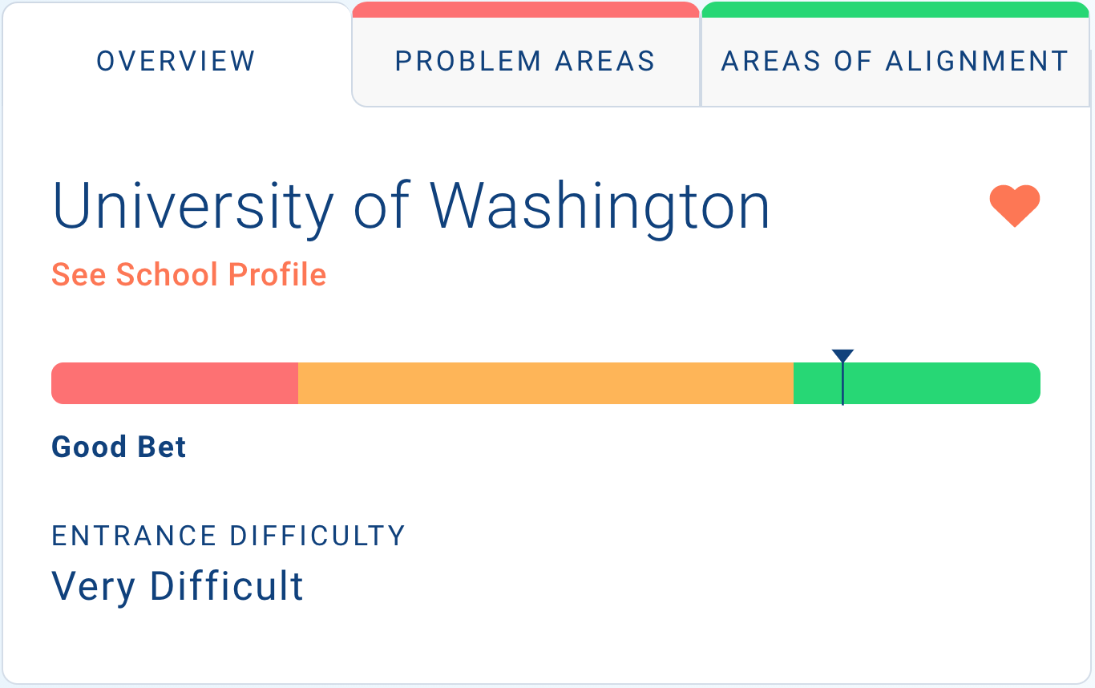Click the triangle marker on the chance bar

842,356
